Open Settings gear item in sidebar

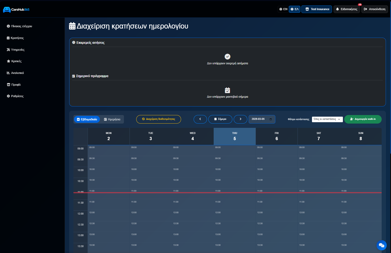click(x=15, y=96)
